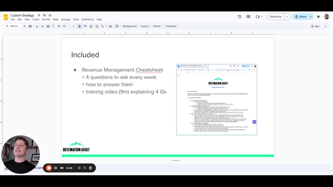Delete the recording with trash icon
This screenshot has height=187, width=333.
pos(90,168)
